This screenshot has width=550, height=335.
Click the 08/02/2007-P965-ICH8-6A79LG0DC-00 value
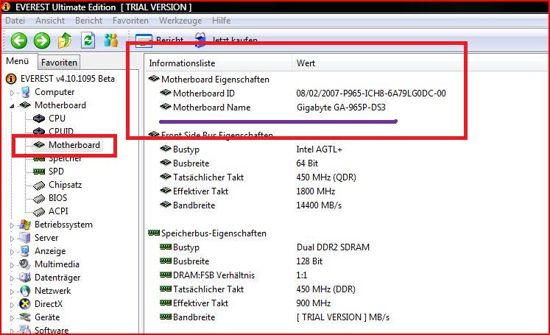[x=371, y=94]
